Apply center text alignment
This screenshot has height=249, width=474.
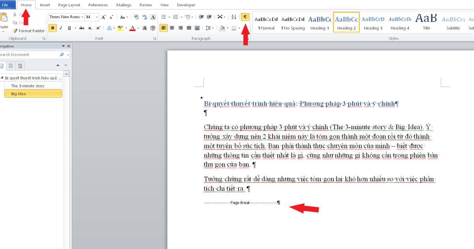[x=172, y=28]
